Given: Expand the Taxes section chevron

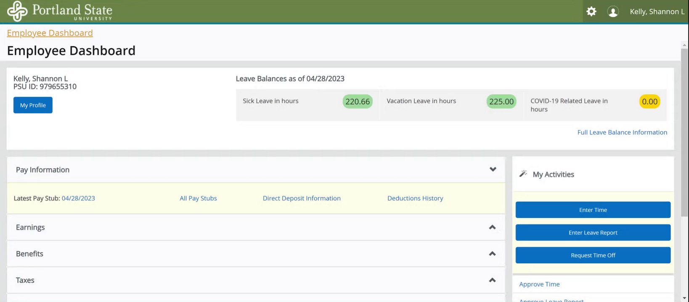Looking at the screenshot, I should [x=492, y=280].
